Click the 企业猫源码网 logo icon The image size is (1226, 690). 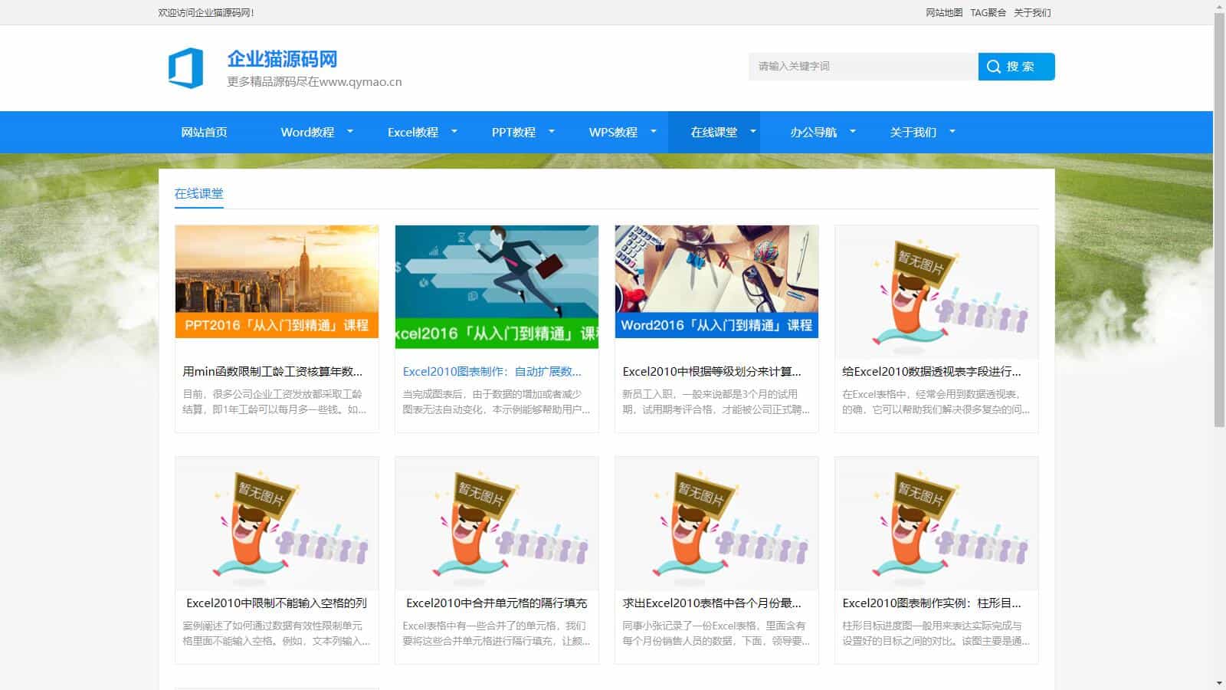click(x=186, y=67)
